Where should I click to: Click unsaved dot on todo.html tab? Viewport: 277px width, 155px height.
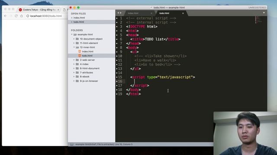[183, 13]
